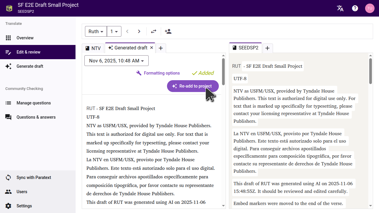The image size is (379, 213).
Task: Click the SEEDSP2 panel vertical scrollbar
Action: [x=370, y=71]
